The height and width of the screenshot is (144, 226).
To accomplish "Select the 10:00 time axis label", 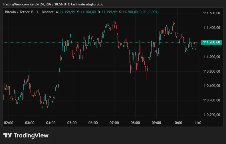I will (177, 123).
